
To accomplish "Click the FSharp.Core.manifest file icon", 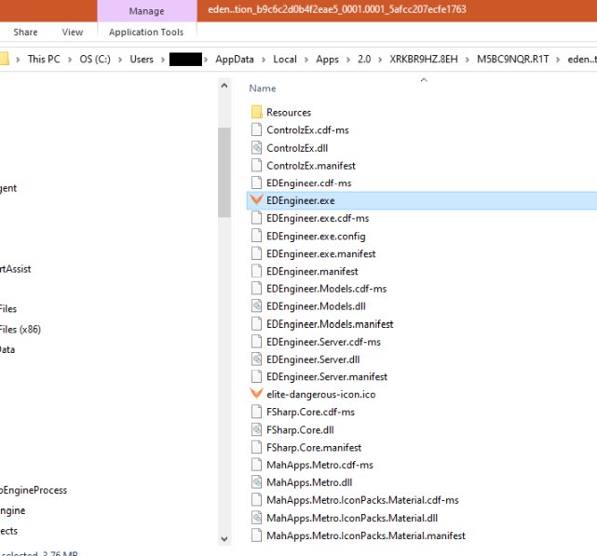I will tap(257, 447).
